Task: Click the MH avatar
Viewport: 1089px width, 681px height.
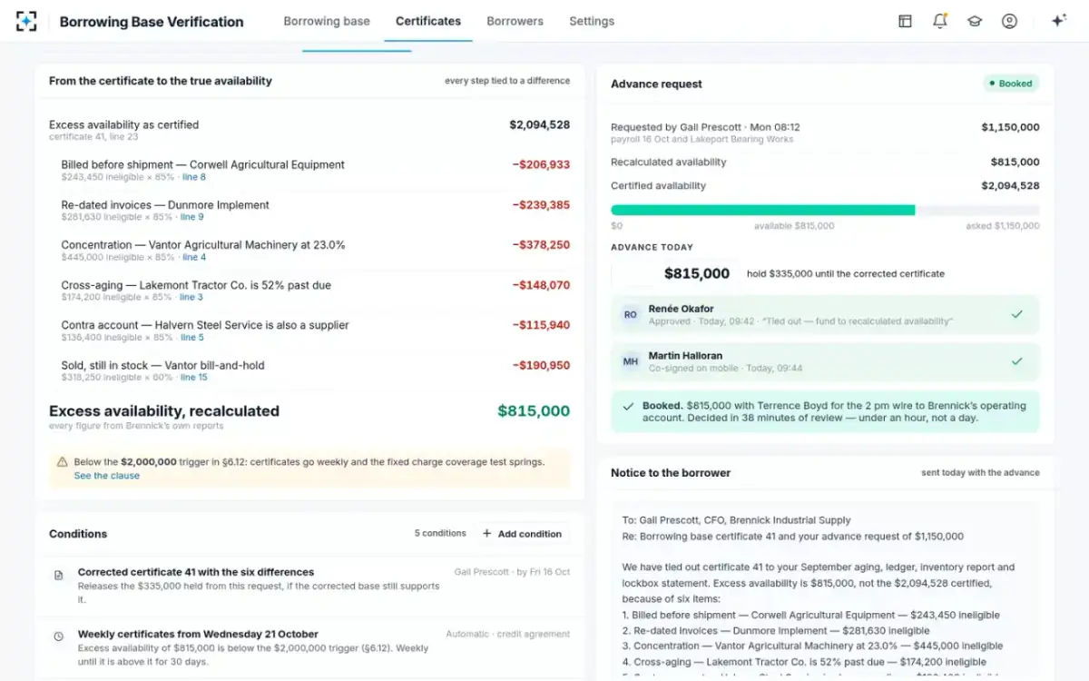Action: click(631, 361)
